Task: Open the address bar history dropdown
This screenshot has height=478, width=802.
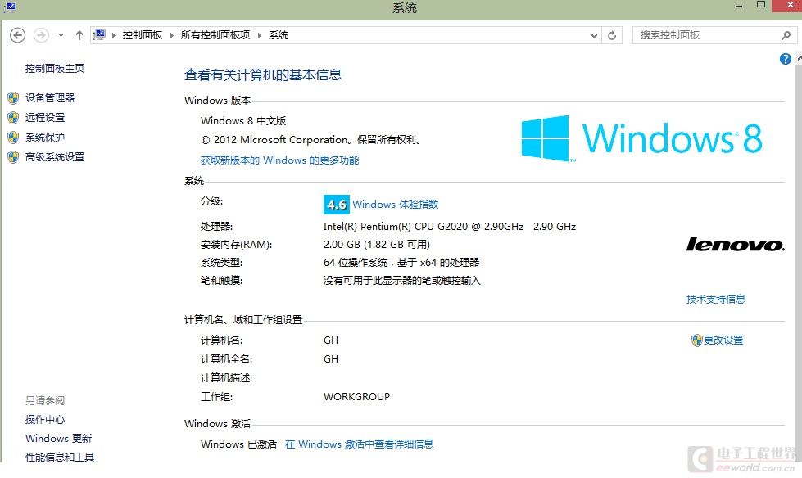Action: 594,35
